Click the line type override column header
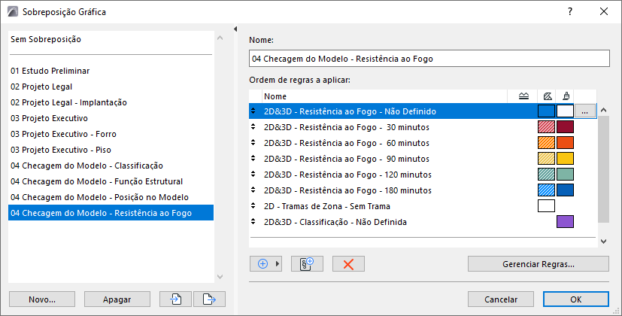 point(524,96)
